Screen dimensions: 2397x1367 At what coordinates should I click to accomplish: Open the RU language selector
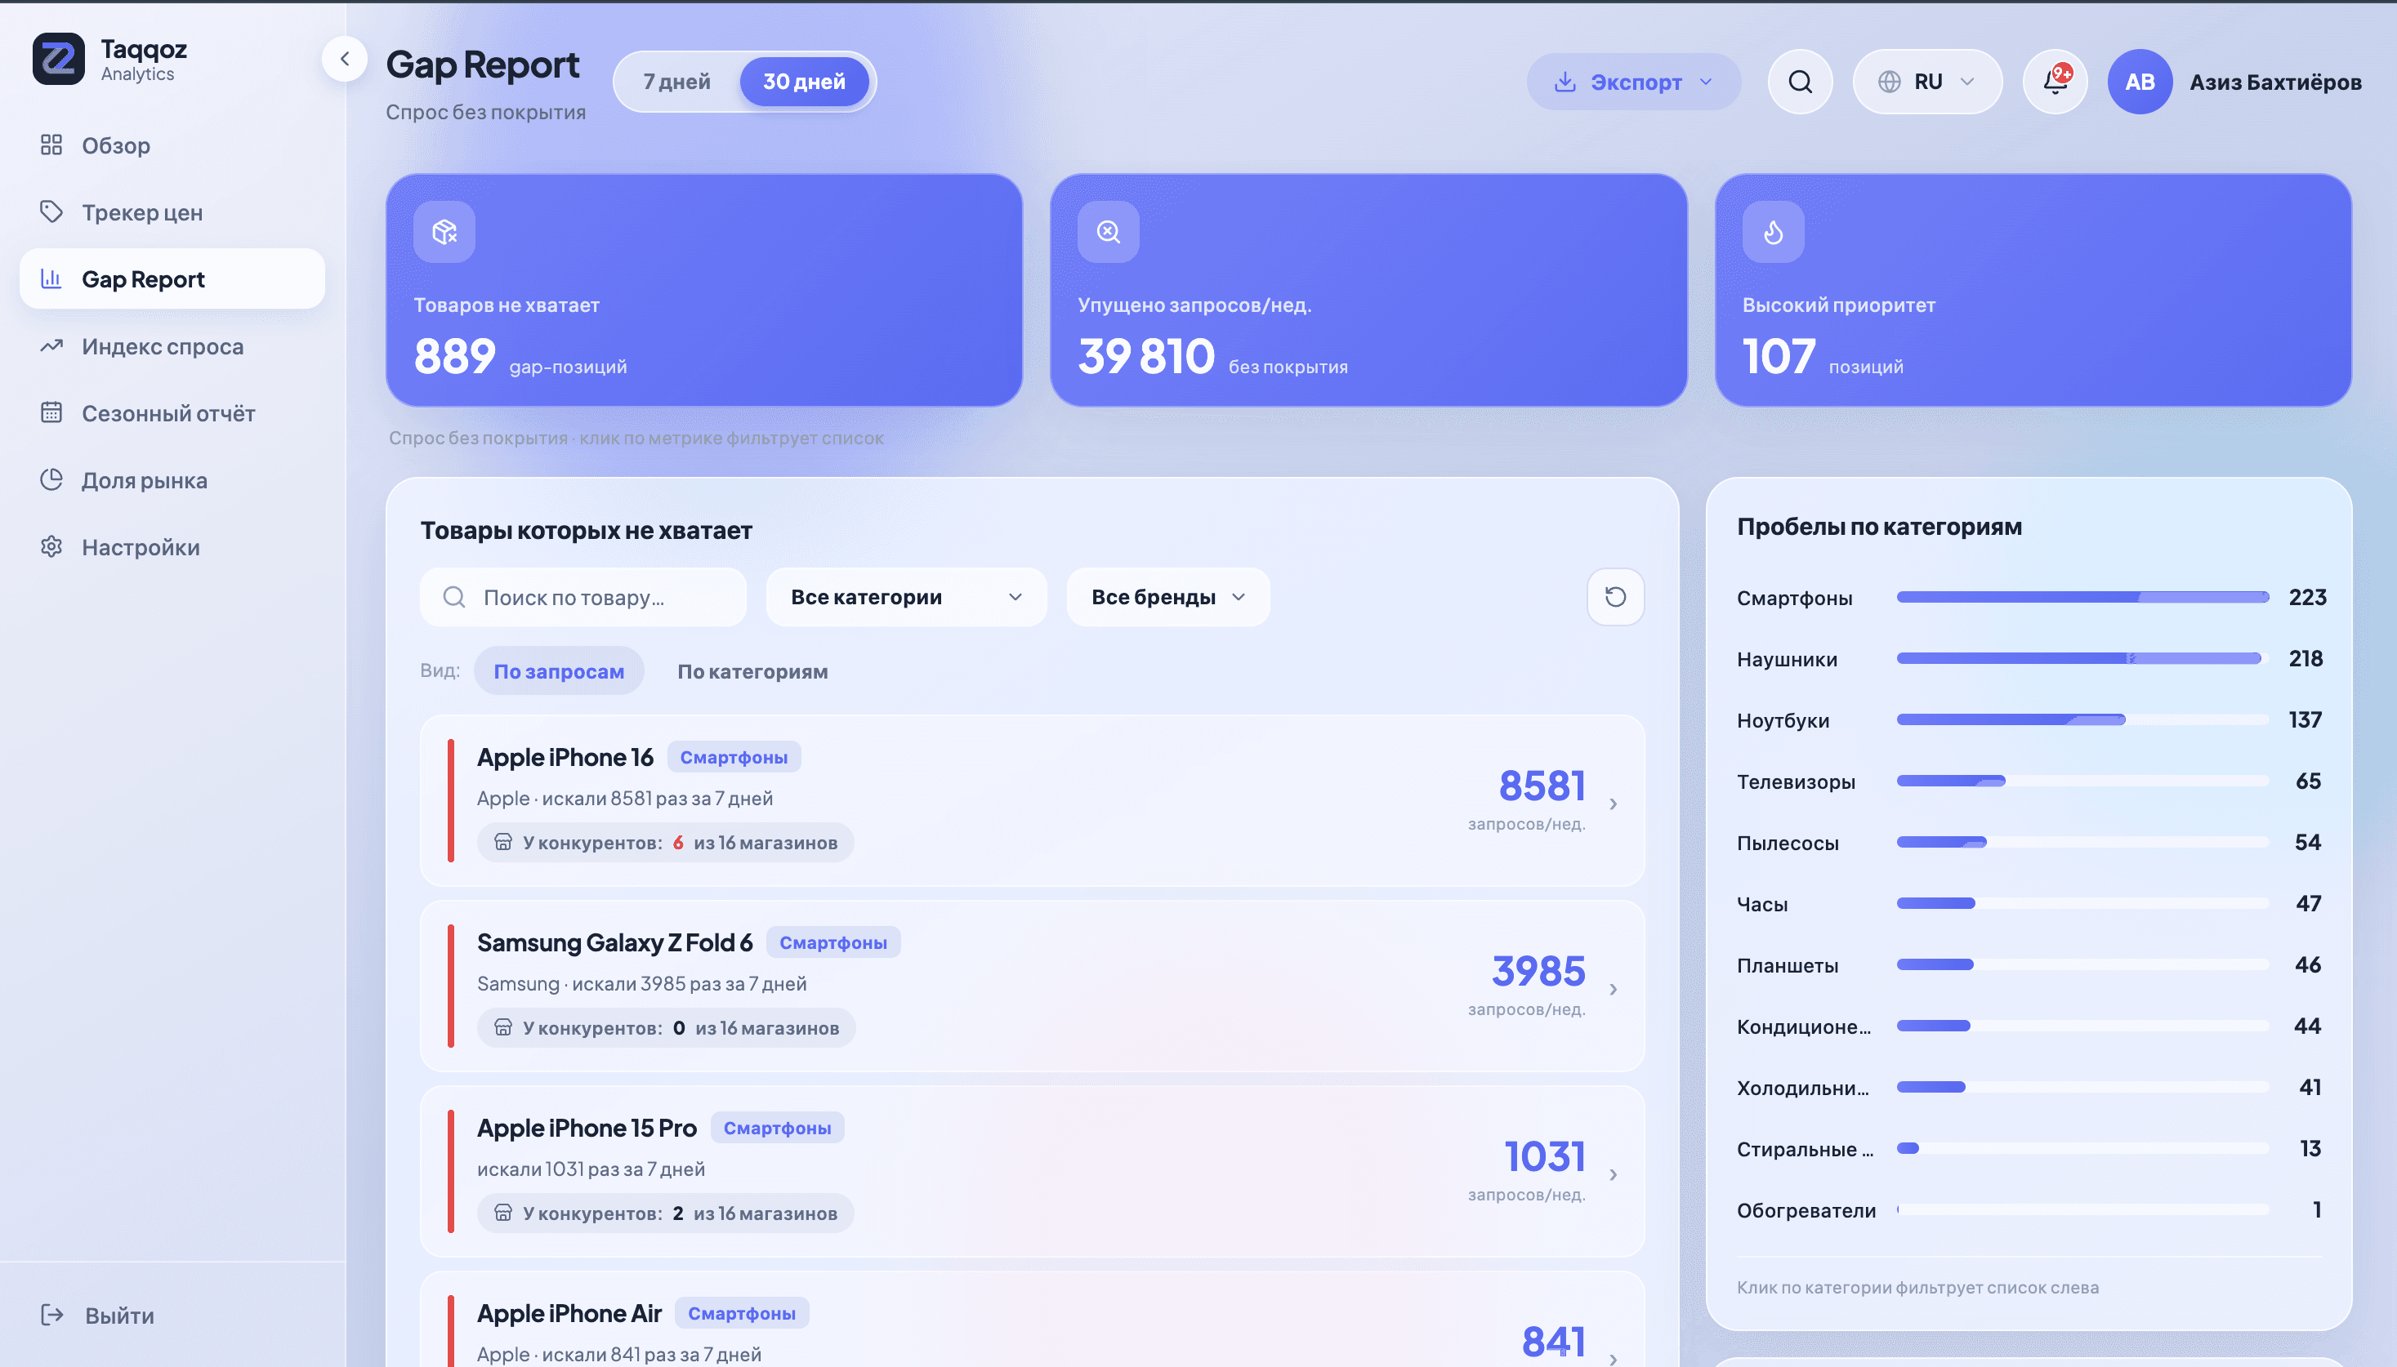[1927, 82]
